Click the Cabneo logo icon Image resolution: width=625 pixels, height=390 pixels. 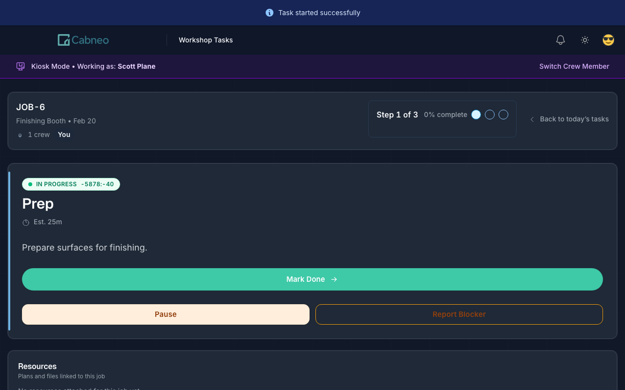(63, 40)
